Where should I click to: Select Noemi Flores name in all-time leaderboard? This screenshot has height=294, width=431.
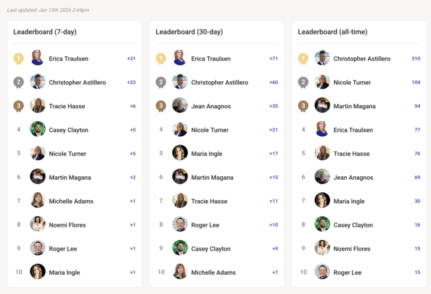pos(352,249)
